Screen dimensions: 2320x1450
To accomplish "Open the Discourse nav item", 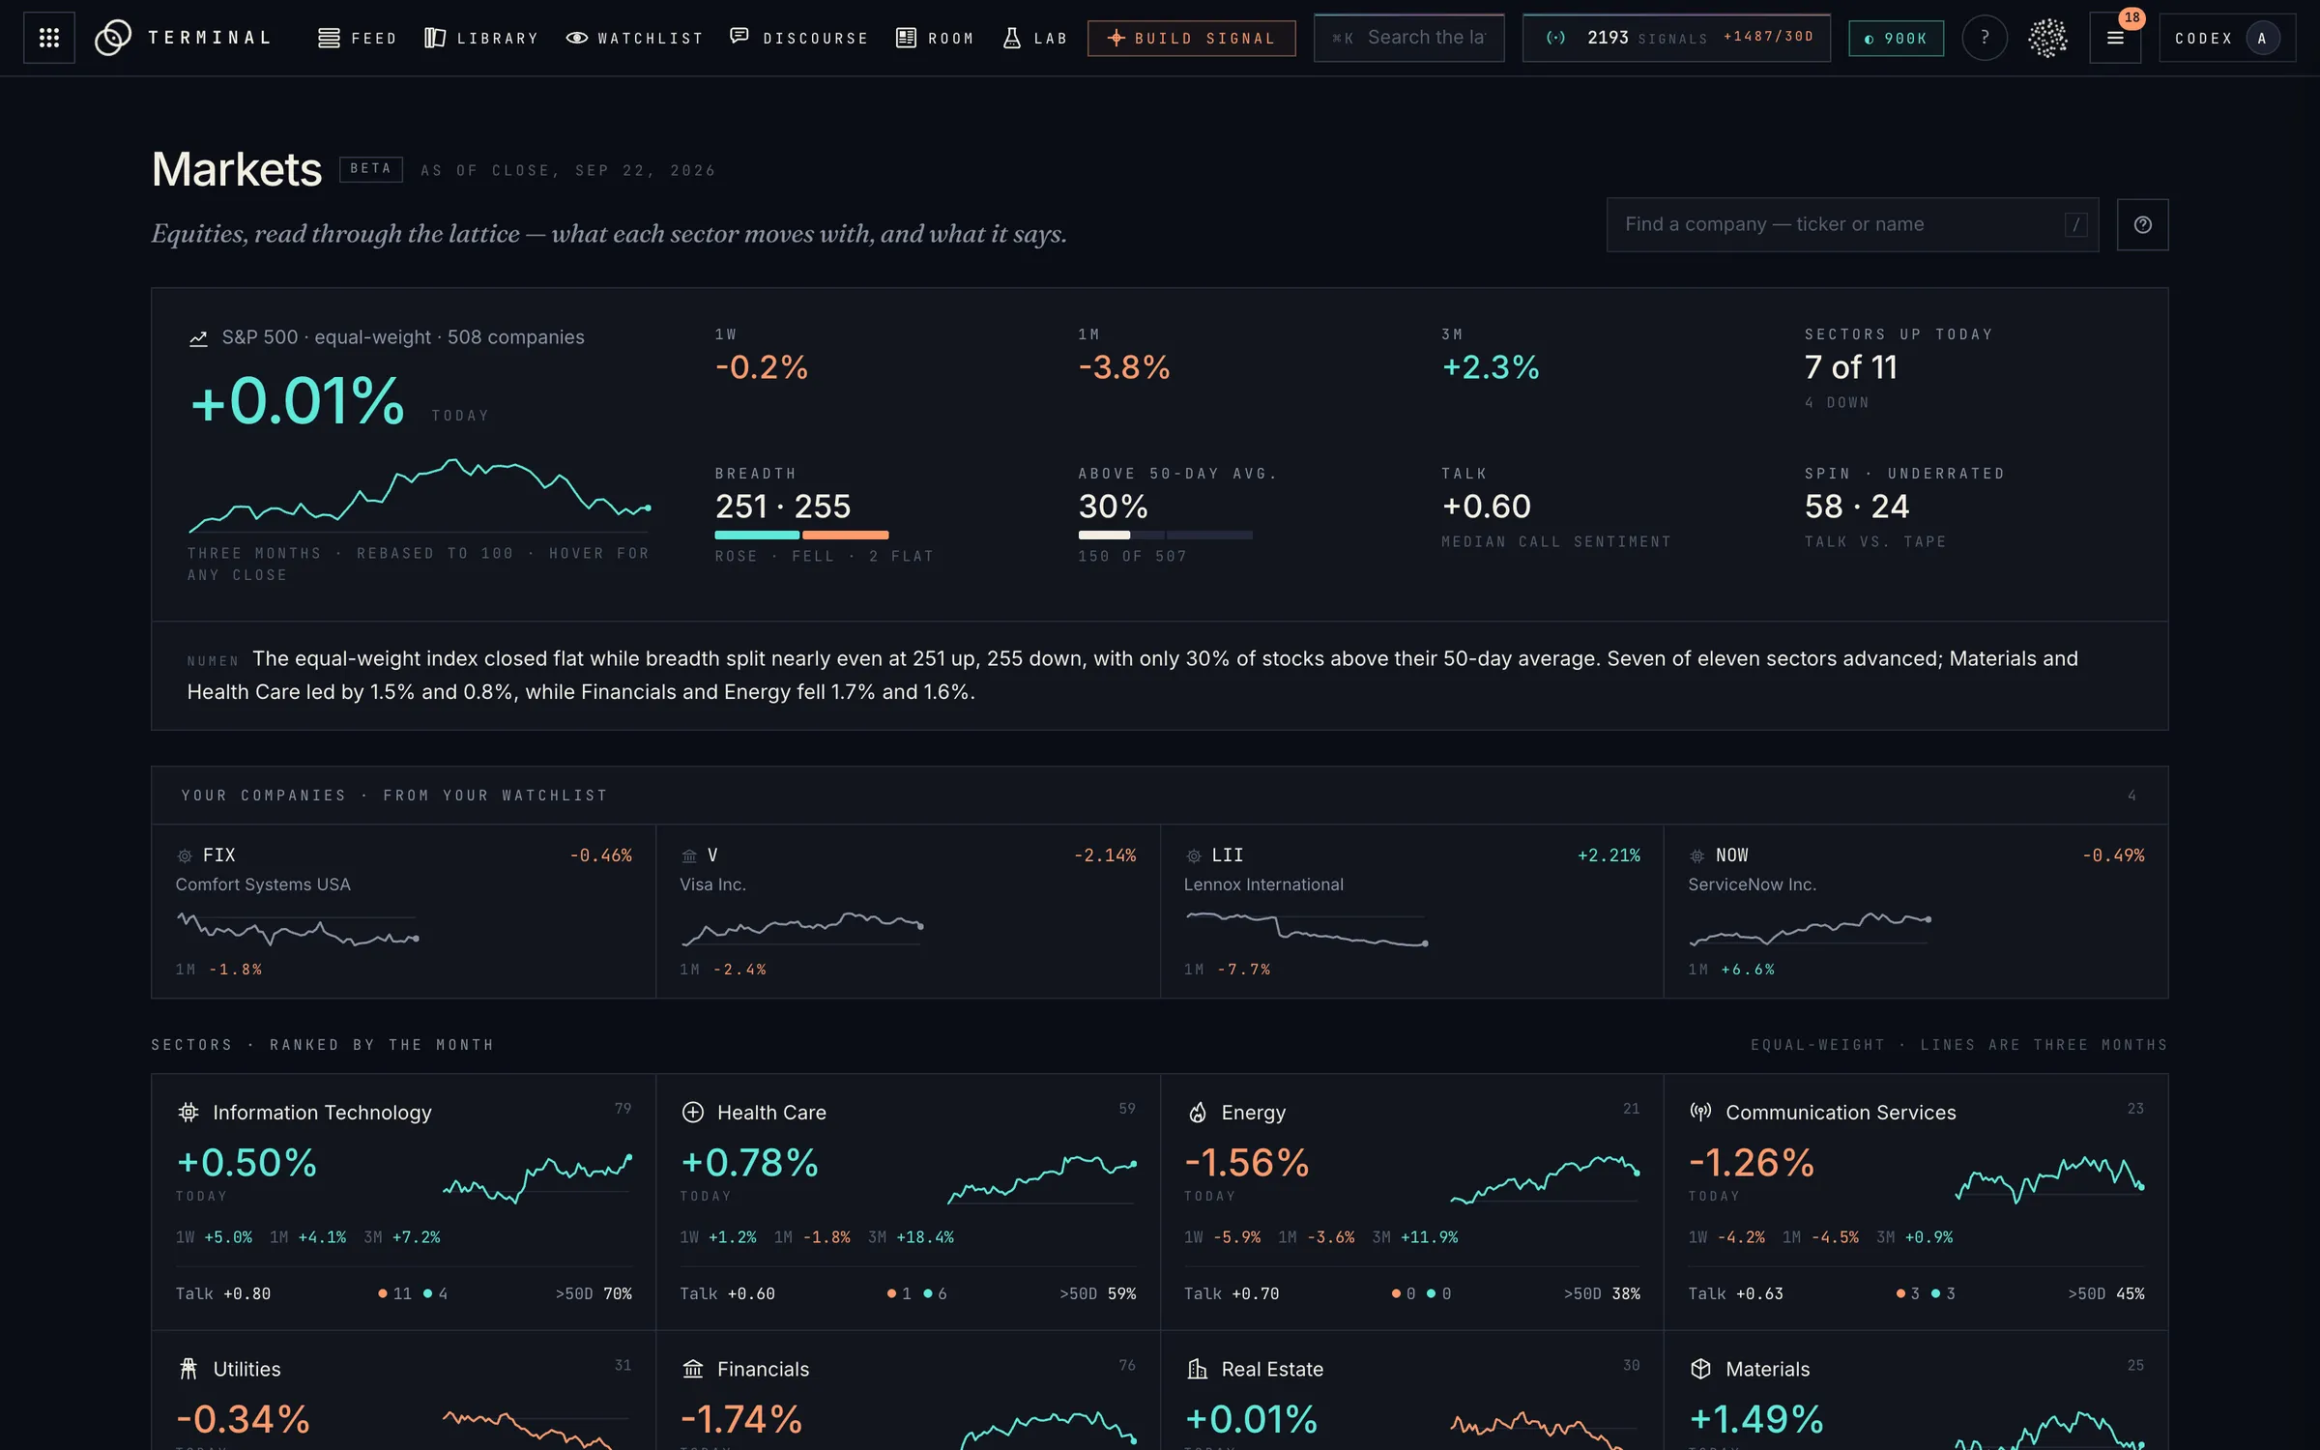I will tap(798, 38).
